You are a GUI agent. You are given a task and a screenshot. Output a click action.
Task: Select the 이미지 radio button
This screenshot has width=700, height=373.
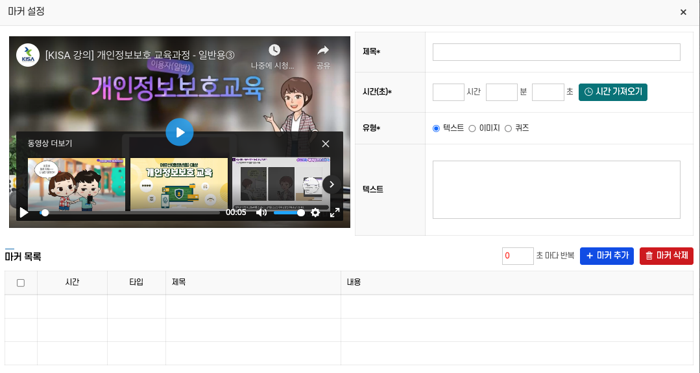click(x=472, y=129)
